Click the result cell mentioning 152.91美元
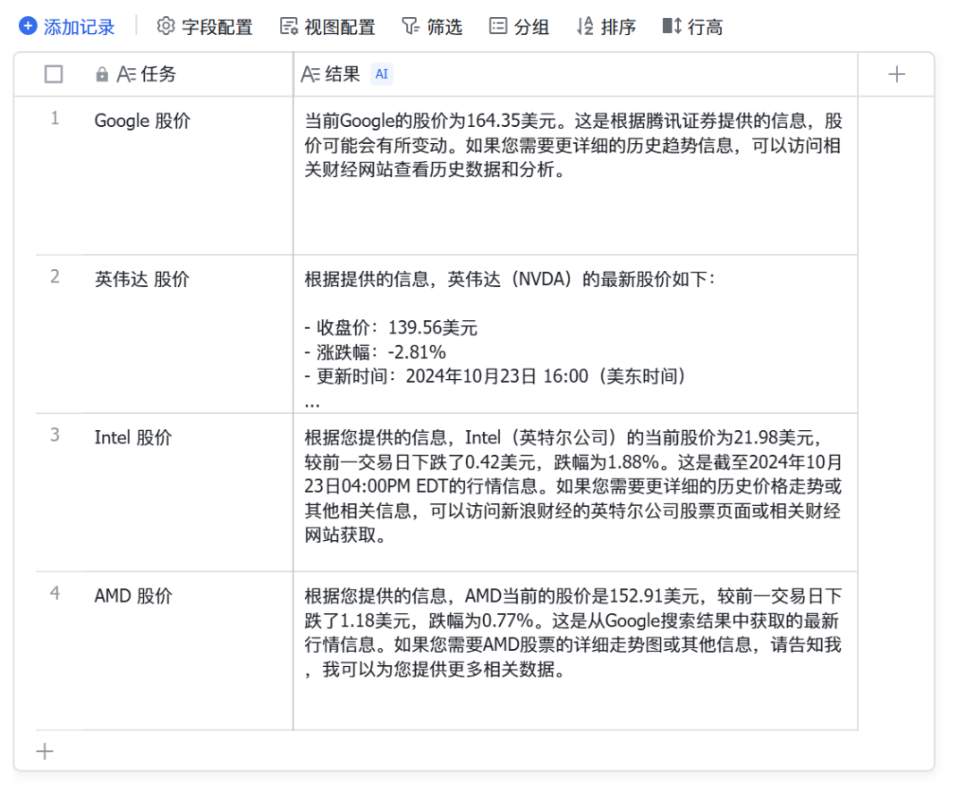The height and width of the screenshot is (793, 966). pyautogui.click(x=575, y=651)
